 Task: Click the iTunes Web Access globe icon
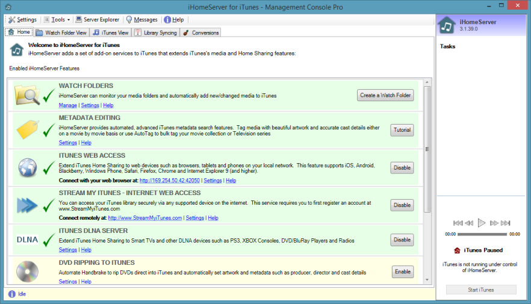click(27, 167)
